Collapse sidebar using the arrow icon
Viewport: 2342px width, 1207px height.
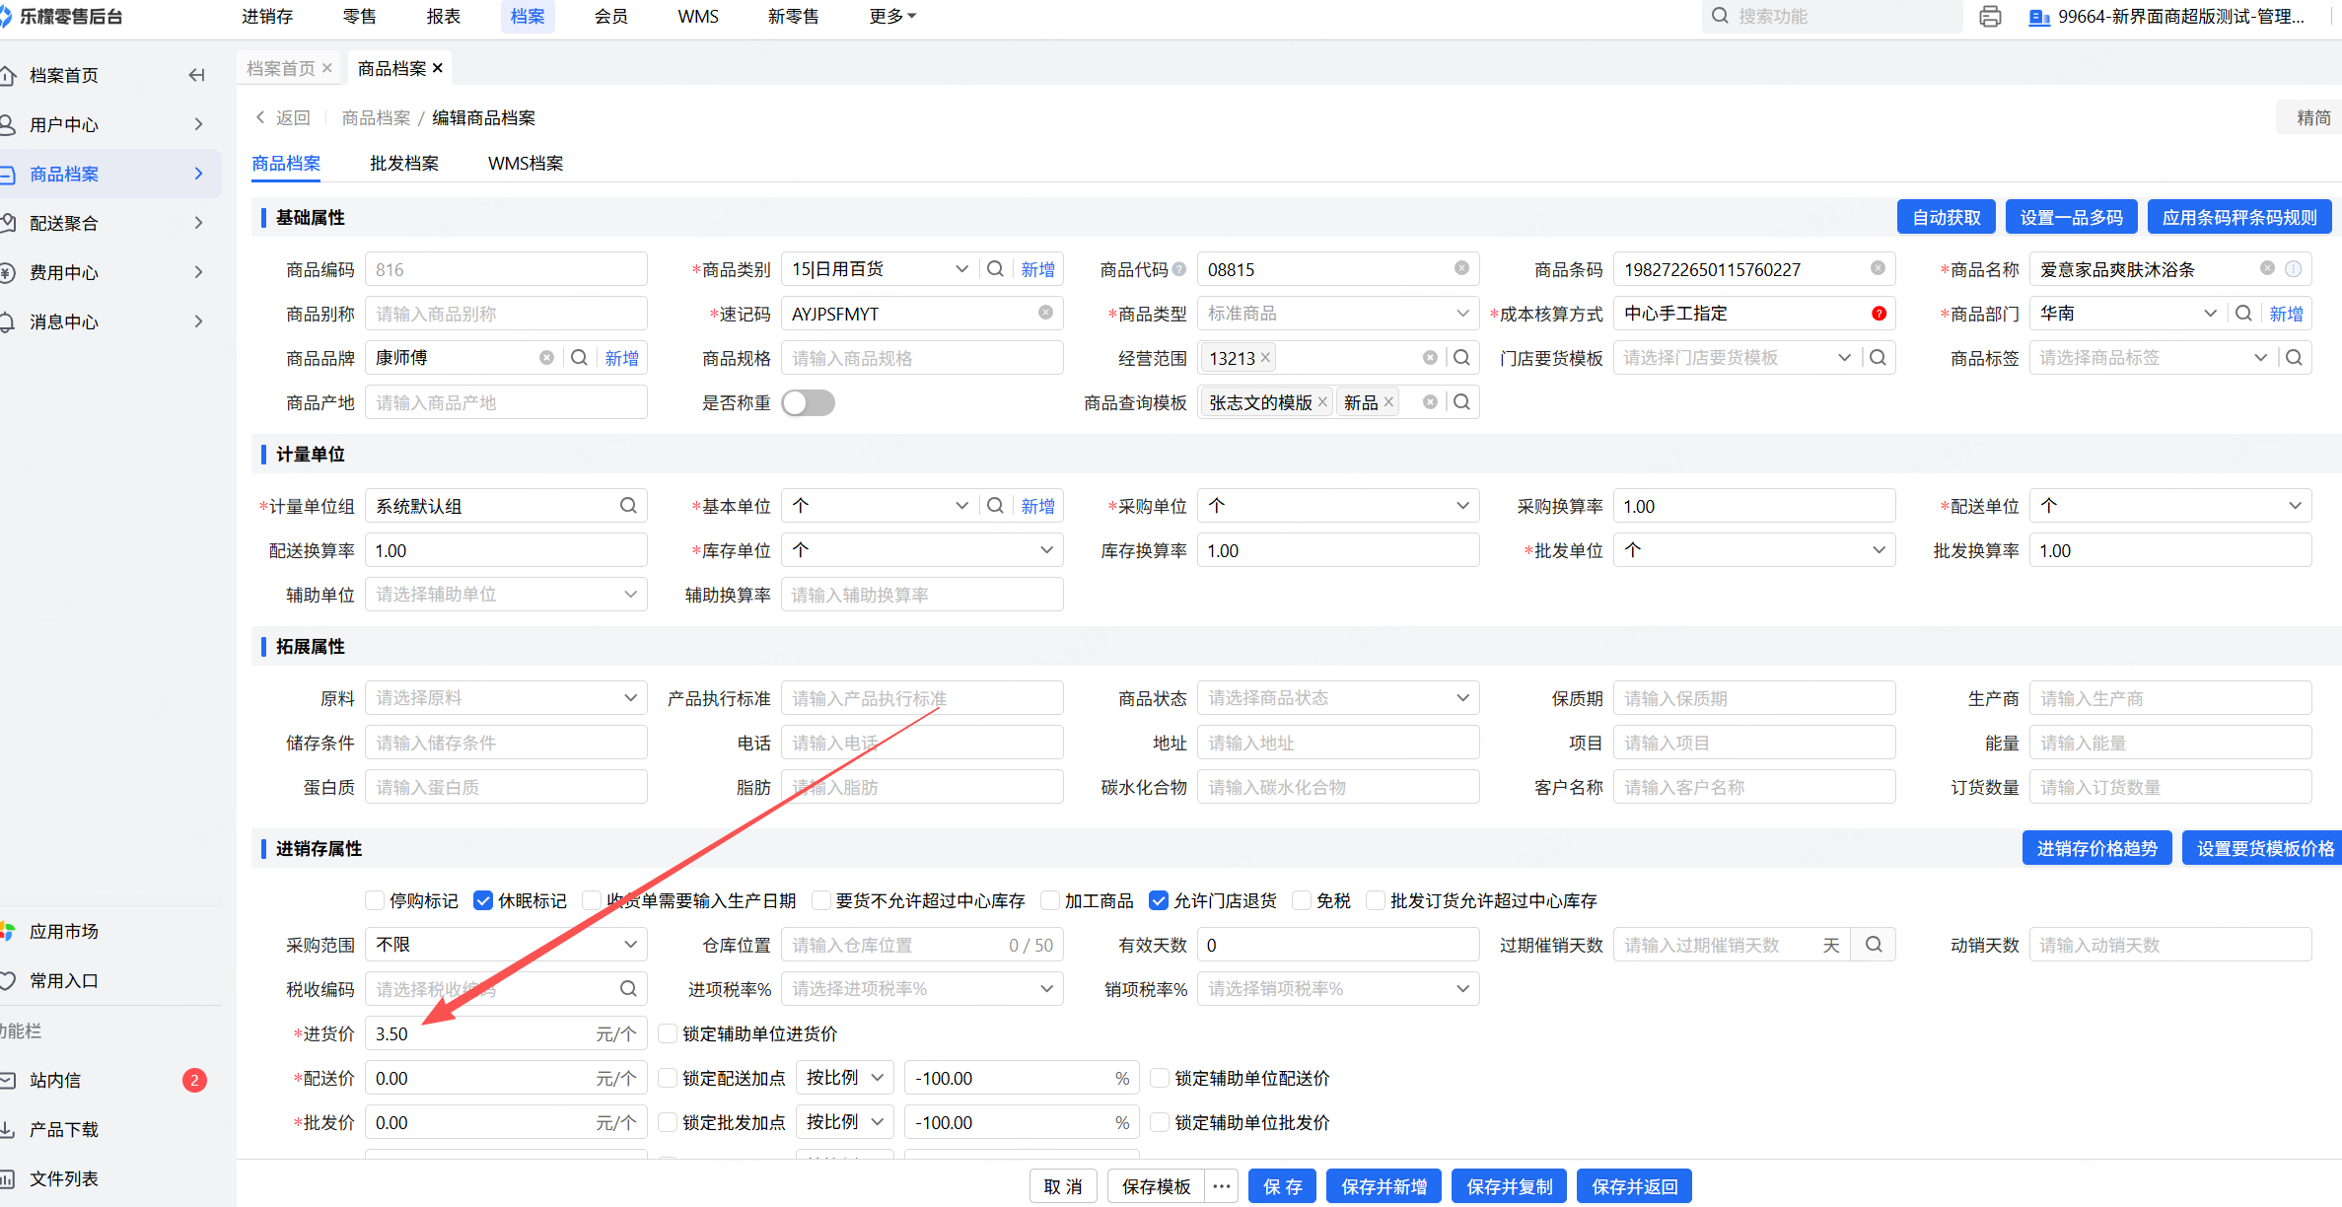tap(196, 75)
